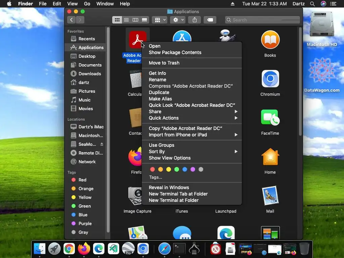The height and width of the screenshot is (258, 344).
Task: Click the Share toolbar button
Action: click(x=195, y=20)
